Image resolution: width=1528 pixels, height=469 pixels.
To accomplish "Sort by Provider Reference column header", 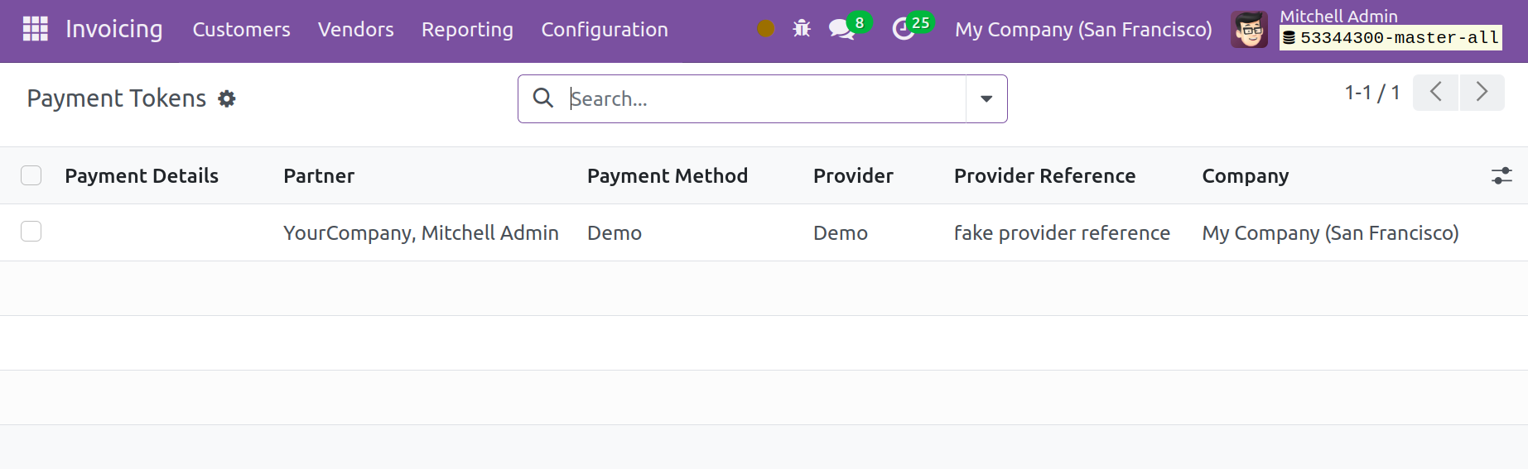I will (1044, 175).
